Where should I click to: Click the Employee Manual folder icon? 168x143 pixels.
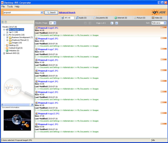coord(10,40)
